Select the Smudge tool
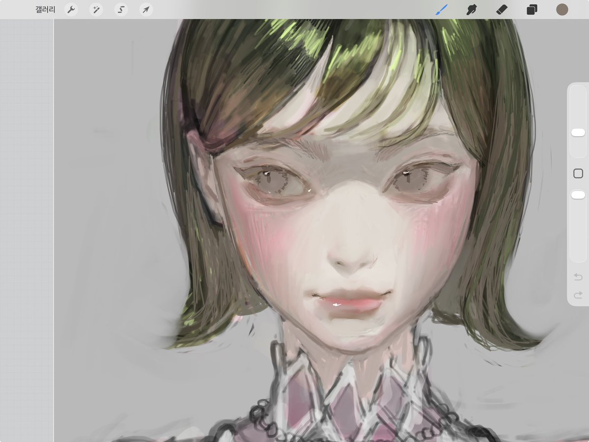 click(472, 9)
